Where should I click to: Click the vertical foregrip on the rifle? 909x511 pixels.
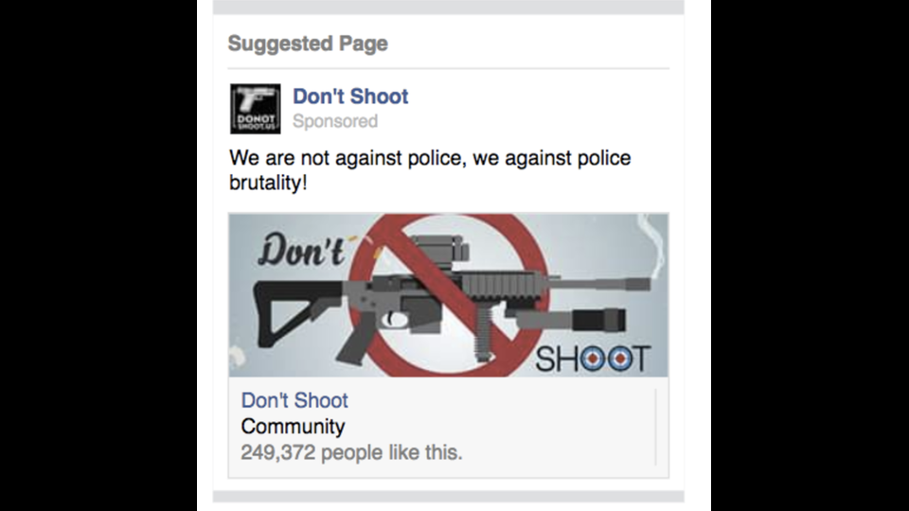tap(484, 334)
